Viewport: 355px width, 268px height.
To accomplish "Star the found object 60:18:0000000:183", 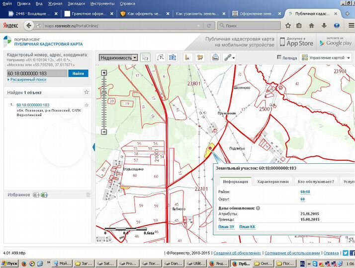I will coord(87,105).
